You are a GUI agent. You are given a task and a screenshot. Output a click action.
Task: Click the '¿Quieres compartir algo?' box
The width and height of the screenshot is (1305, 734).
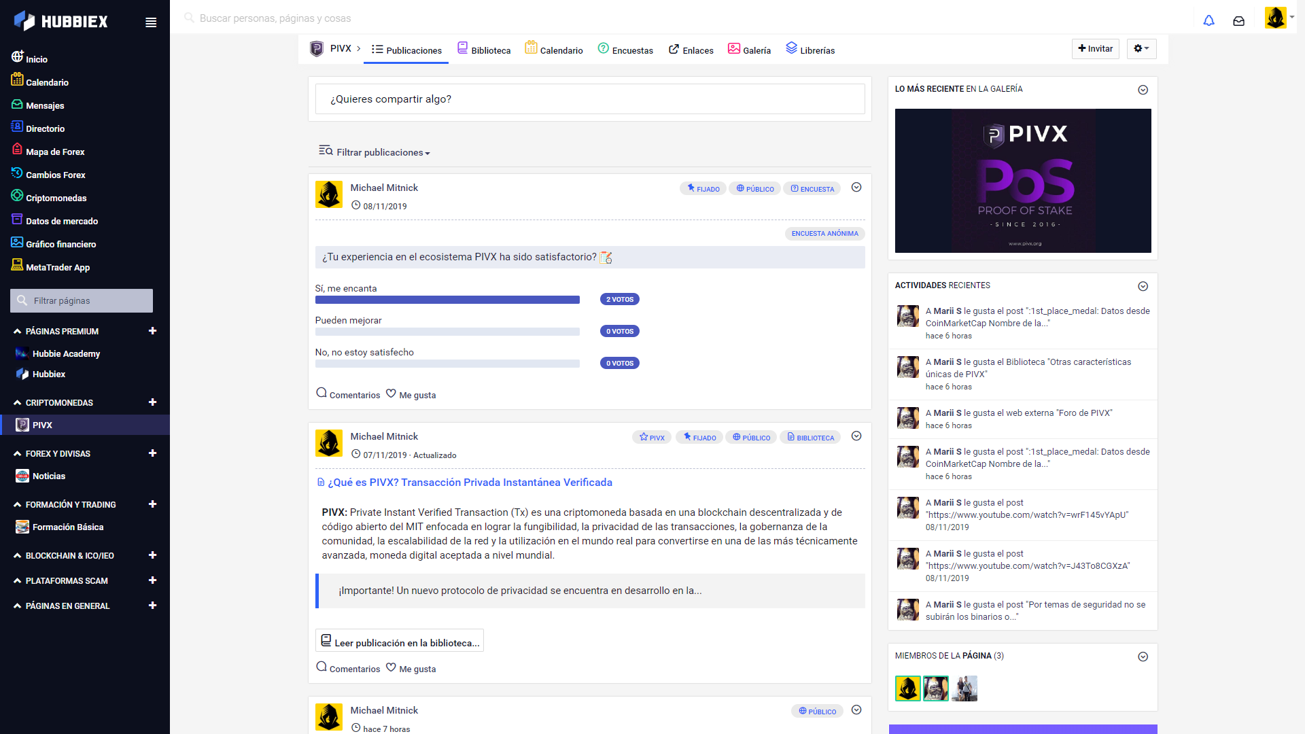point(590,99)
